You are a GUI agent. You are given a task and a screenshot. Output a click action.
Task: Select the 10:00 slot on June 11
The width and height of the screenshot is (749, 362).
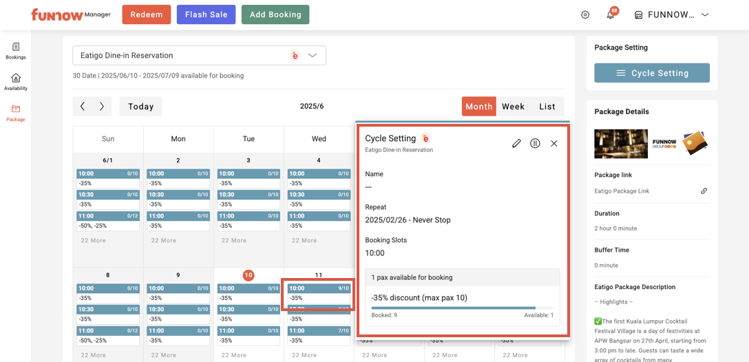[319, 288]
